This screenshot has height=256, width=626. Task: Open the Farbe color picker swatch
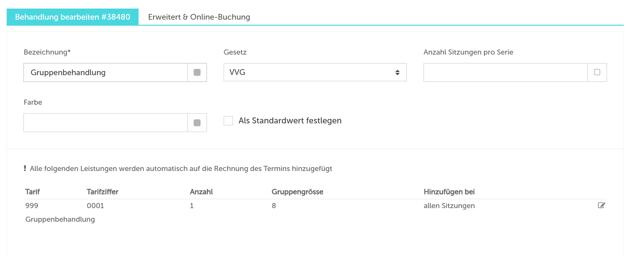pyautogui.click(x=197, y=123)
